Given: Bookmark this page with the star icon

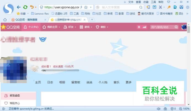Looking at the screenshot, I should 86,7.
